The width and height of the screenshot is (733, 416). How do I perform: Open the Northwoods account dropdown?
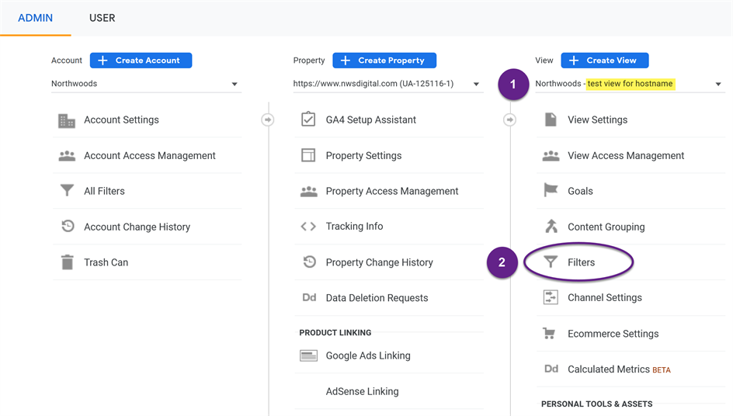tap(146, 84)
